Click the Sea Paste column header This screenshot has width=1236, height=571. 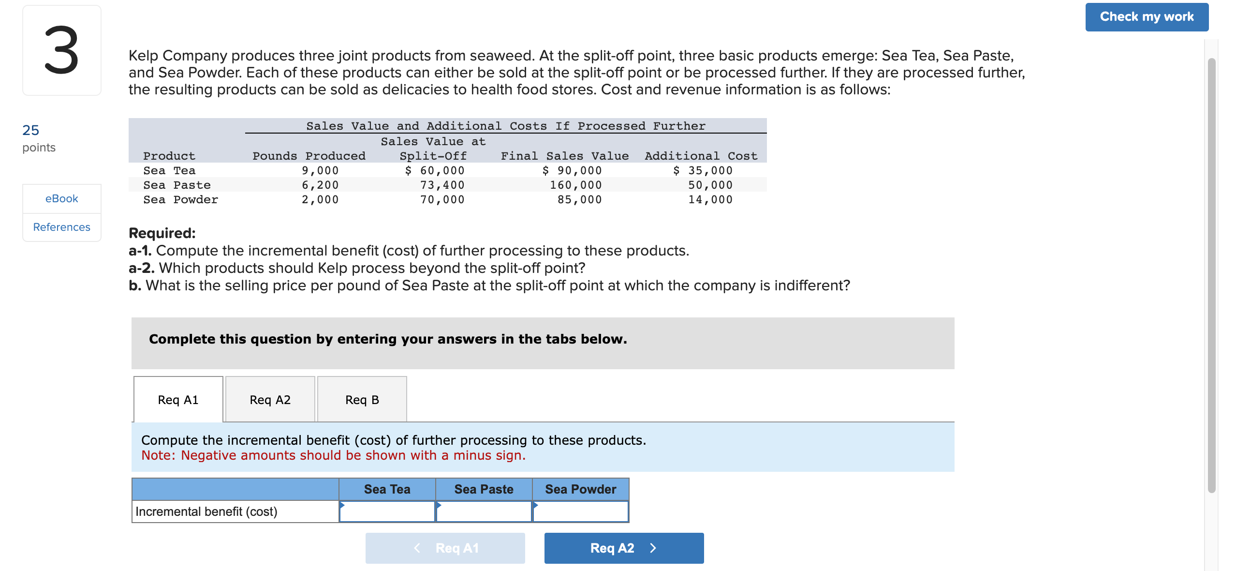click(x=484, y=489)
